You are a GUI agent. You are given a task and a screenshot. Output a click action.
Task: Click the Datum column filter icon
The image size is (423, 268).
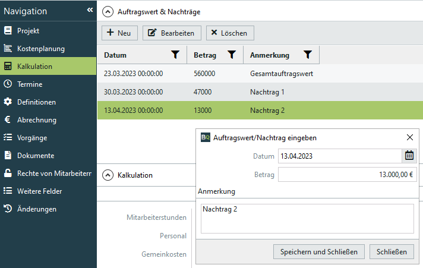tap(175, 55)
